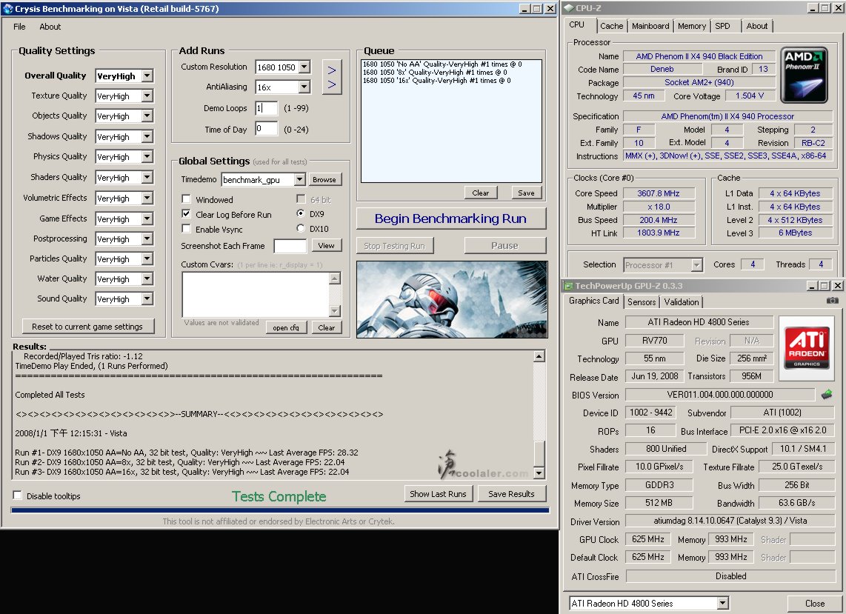Click the Save Results button
The height and width of the screenshot is (614, 846).
click(x=511, y=494)
